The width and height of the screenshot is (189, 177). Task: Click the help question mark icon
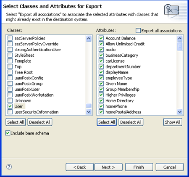9,167
